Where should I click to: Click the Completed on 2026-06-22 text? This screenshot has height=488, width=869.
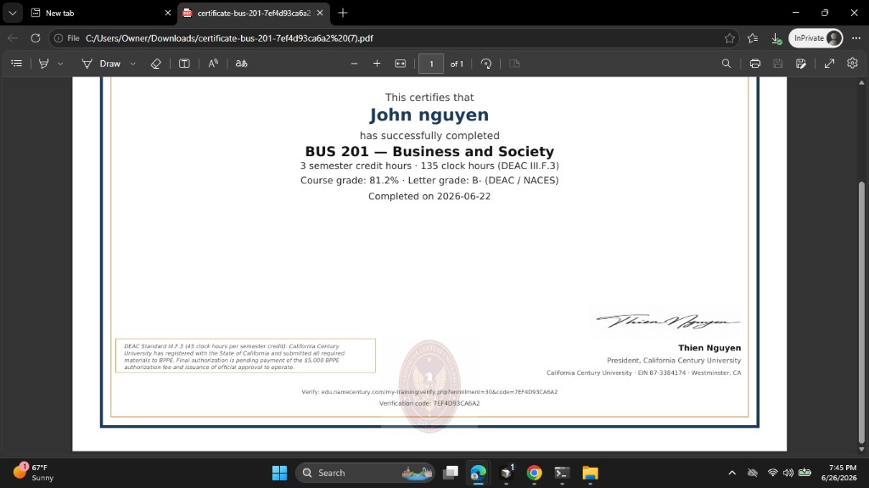point(429,196)
